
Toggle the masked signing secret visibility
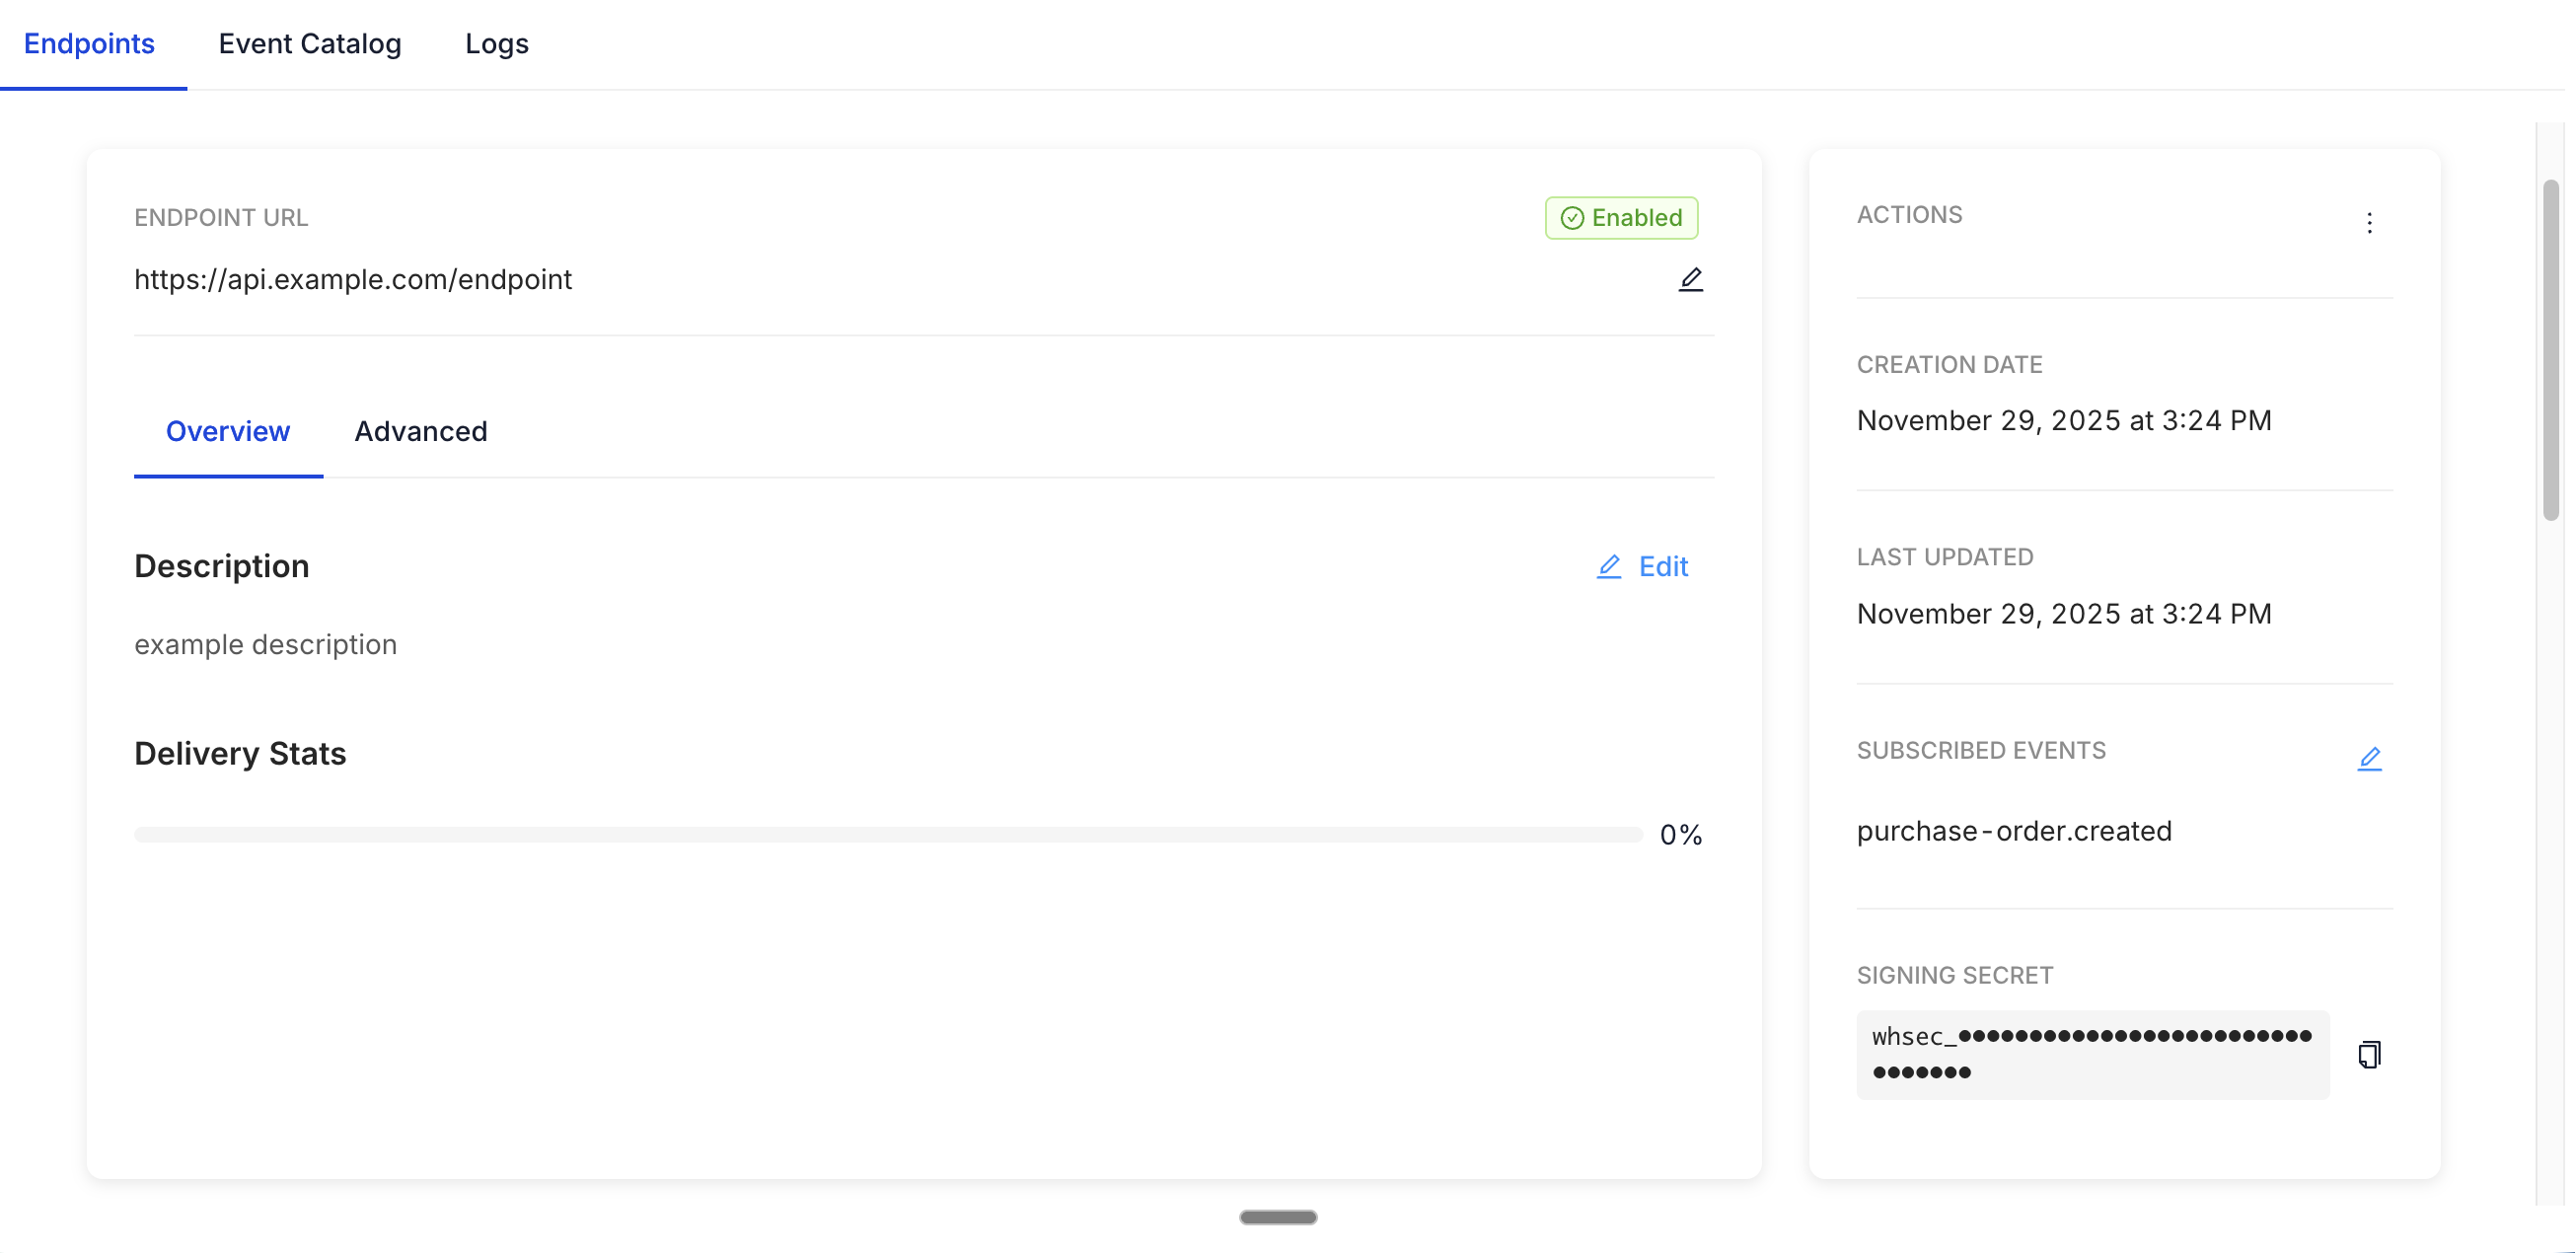click(x=2094, y=1054)
